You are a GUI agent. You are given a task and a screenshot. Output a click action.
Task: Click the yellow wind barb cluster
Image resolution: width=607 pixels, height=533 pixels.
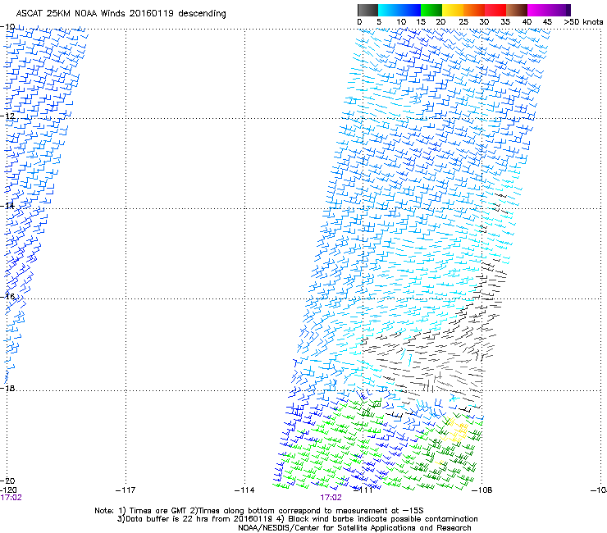pos(457,430)
